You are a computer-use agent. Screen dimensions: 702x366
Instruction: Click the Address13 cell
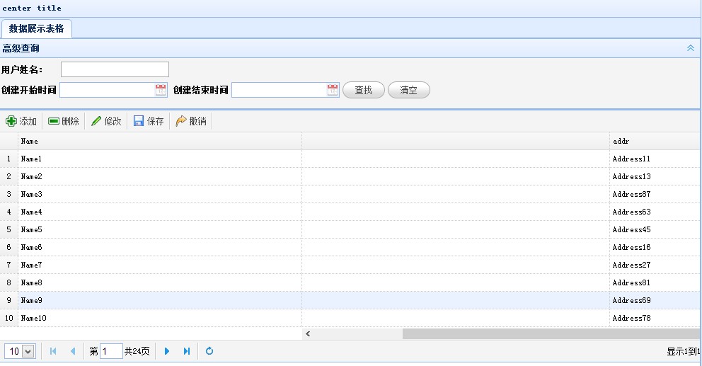655,176
